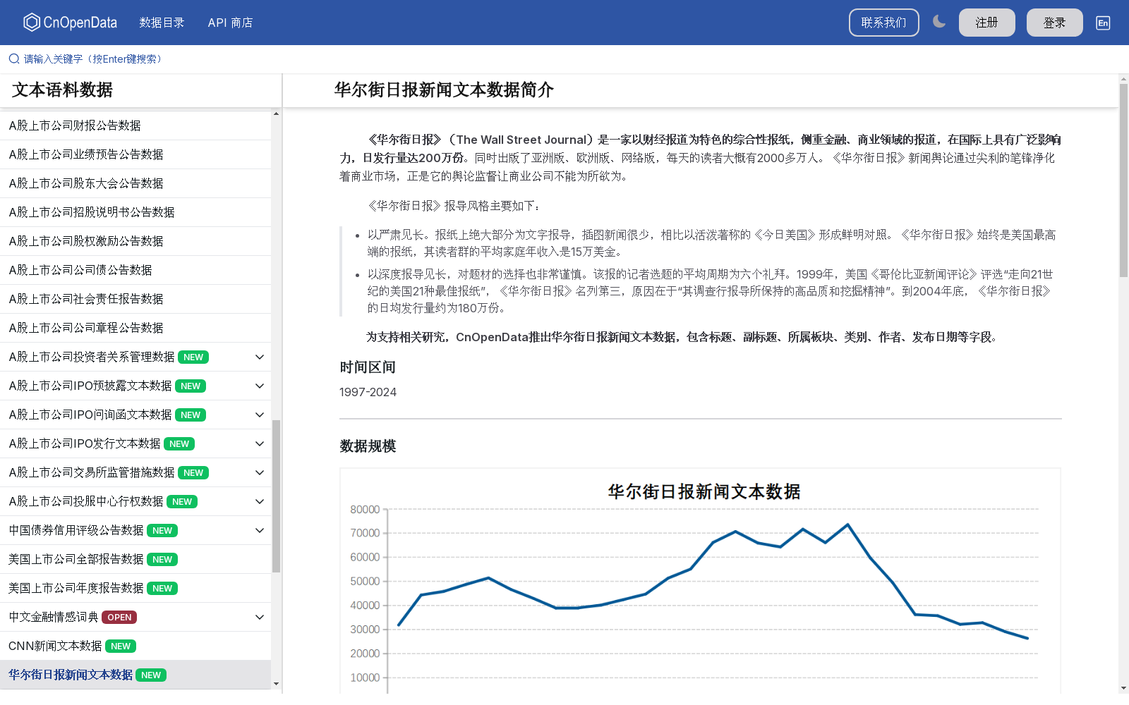Open A股上市公司股权激励公告数据
The width and height of the screenshot is (1129, 705).
(x=135, y=241)
